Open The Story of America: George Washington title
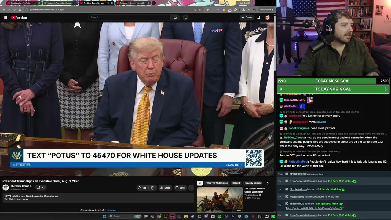Screen dimensions: 391x220 tap(255, 190)
